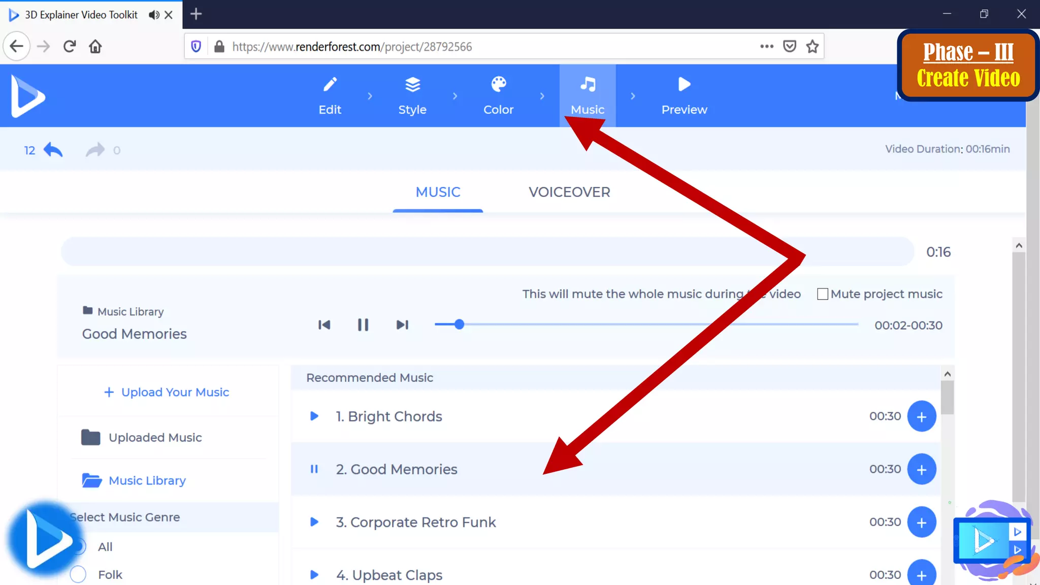Pause the Good Memories playback
This screenshot has height=585, width=1040.
coord(363,325)
